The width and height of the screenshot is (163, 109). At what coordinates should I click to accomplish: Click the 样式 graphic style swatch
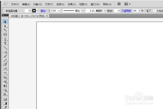point(116,11)
